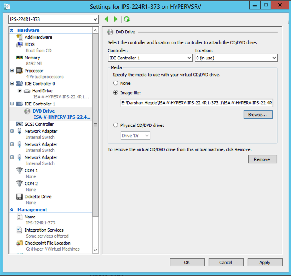This screenshot has height=276, width=291.
Task: Go to next virtual machine with green right arrow
Action: 116,19
